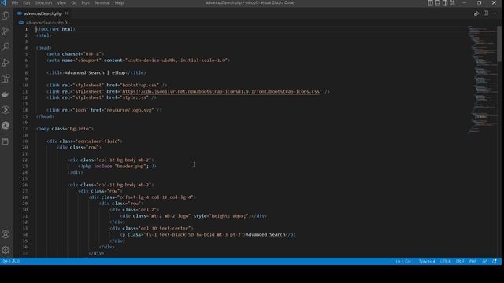Click PHP language mode in status bar

click(x=472, y=261)
